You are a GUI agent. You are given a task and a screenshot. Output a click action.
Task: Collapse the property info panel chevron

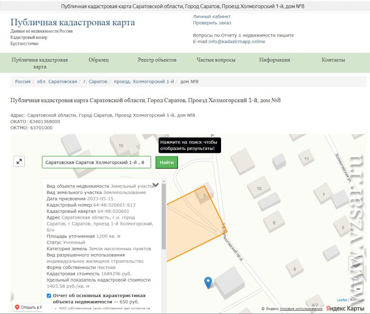[156, 185]
